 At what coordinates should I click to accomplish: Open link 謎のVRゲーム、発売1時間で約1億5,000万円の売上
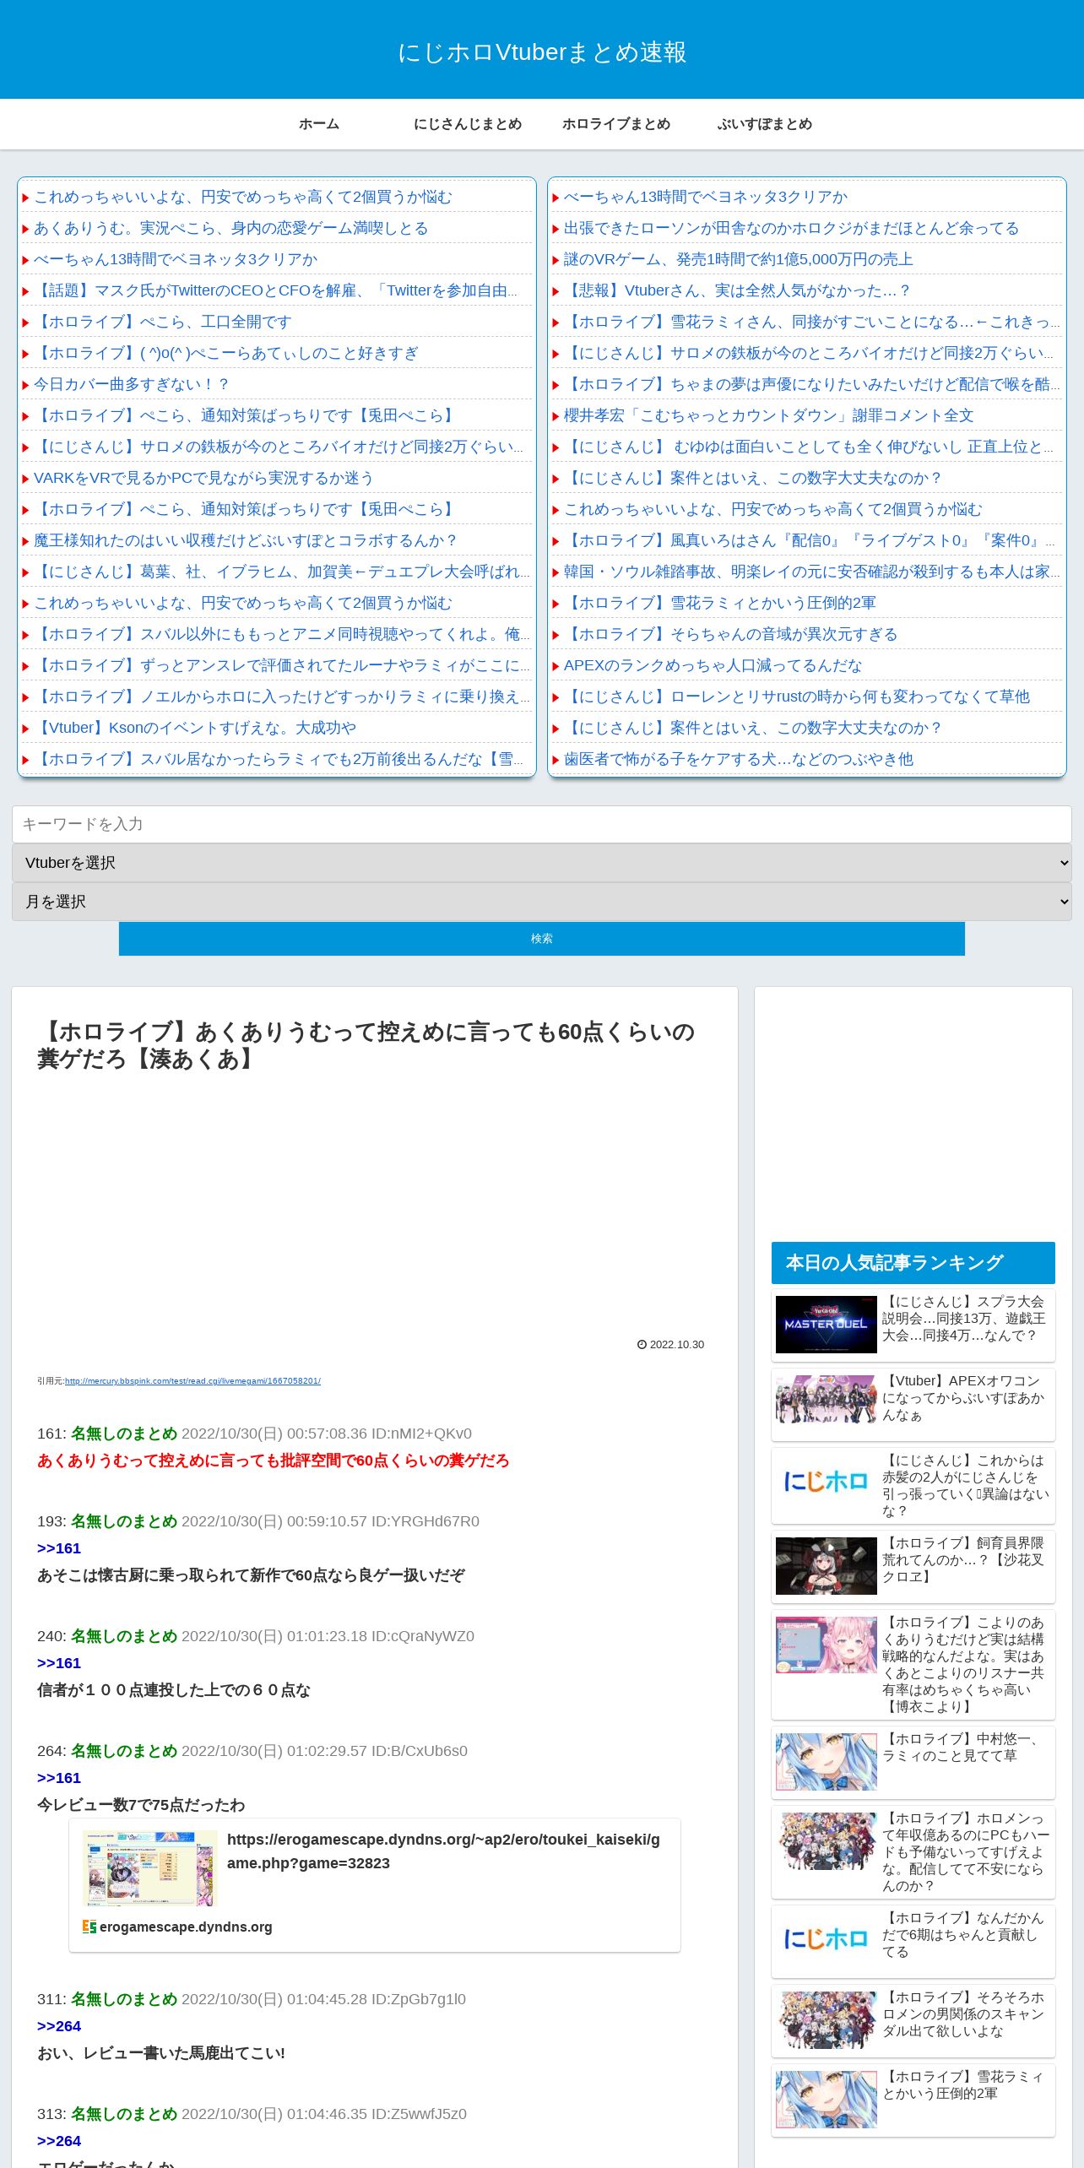[739, 259]
